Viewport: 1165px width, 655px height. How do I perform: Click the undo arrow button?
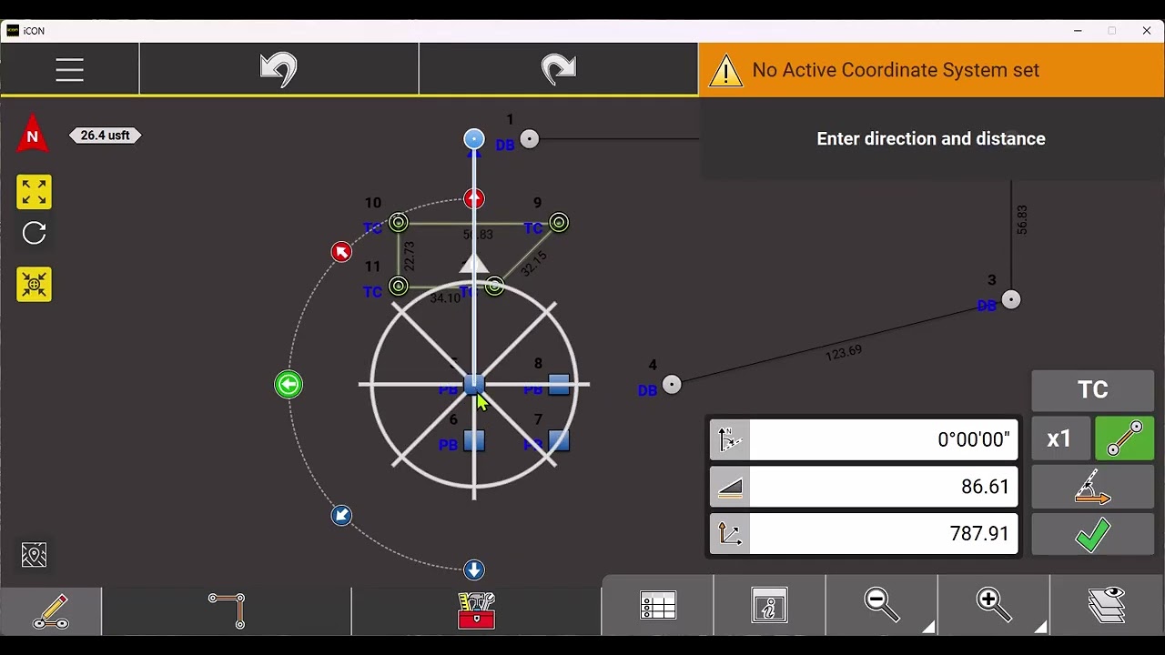coord(279,69)
